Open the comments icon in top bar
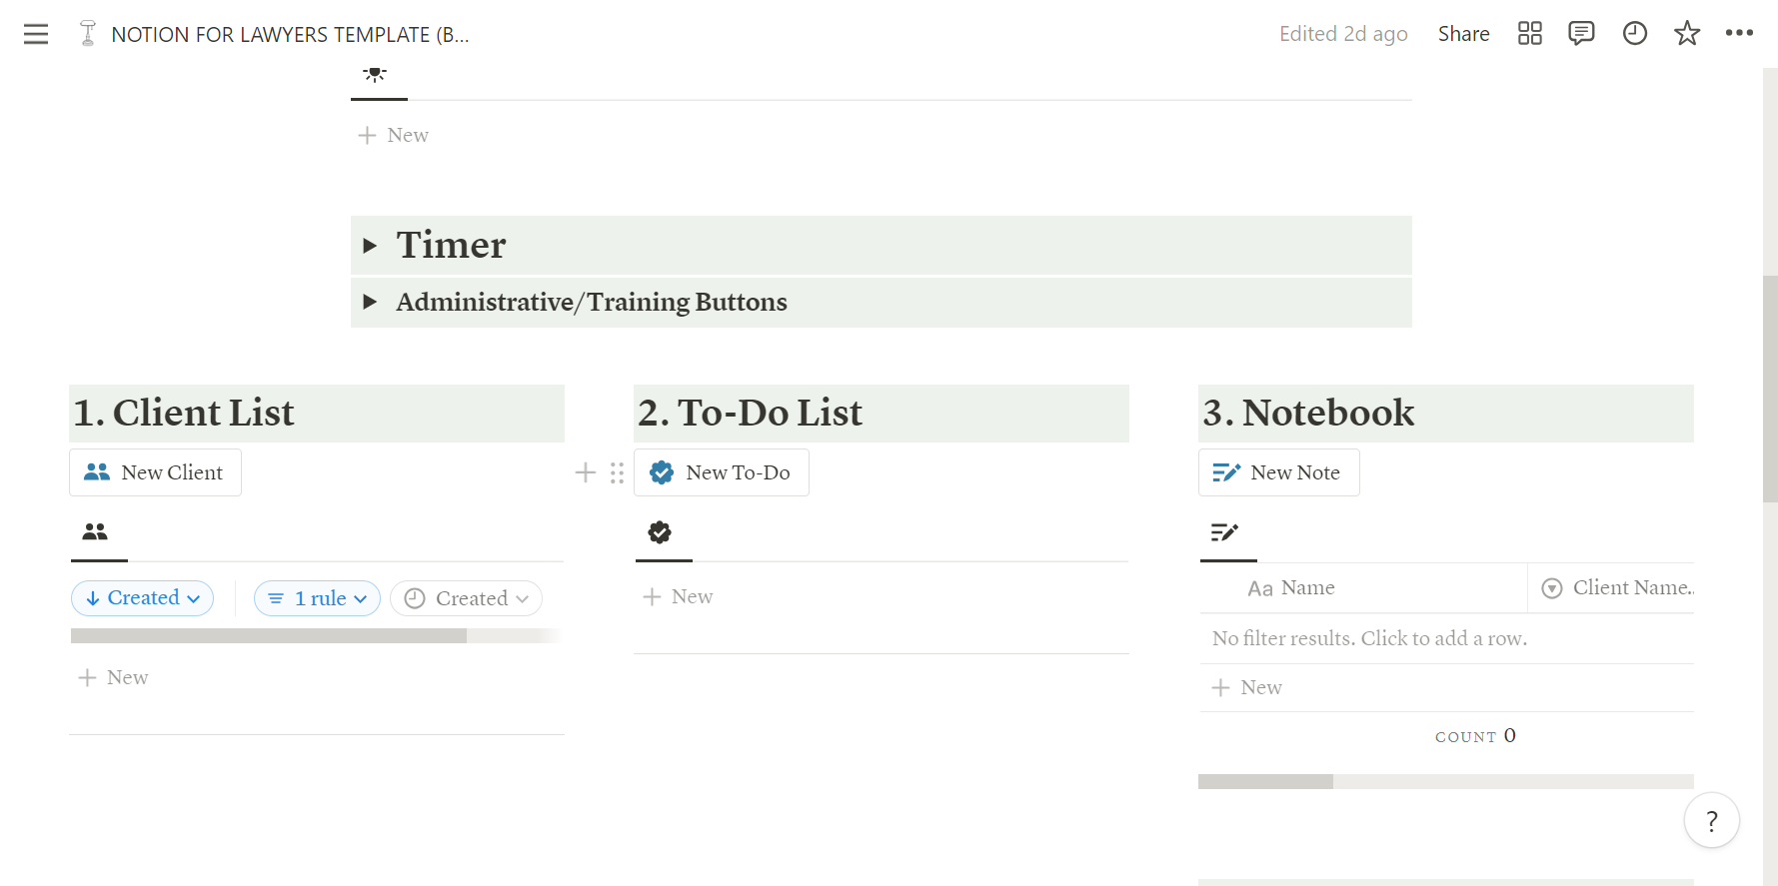The width and height of the screenshot is (1778, 886). tap(1581, 34)
